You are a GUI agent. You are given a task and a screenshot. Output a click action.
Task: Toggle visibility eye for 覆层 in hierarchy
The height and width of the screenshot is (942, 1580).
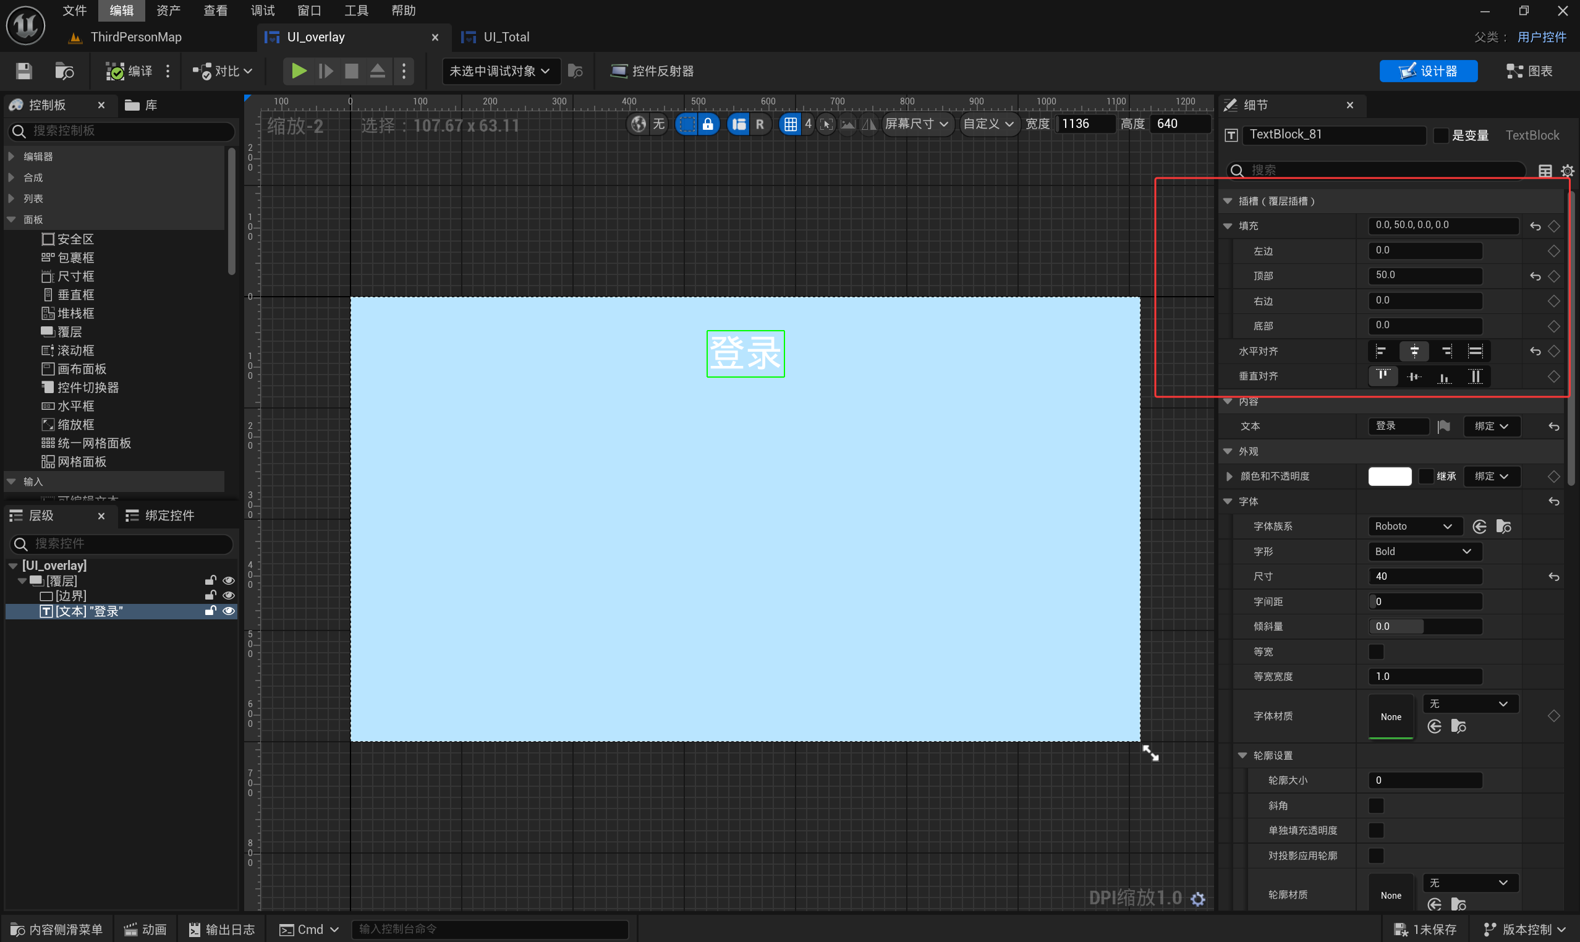229,580
